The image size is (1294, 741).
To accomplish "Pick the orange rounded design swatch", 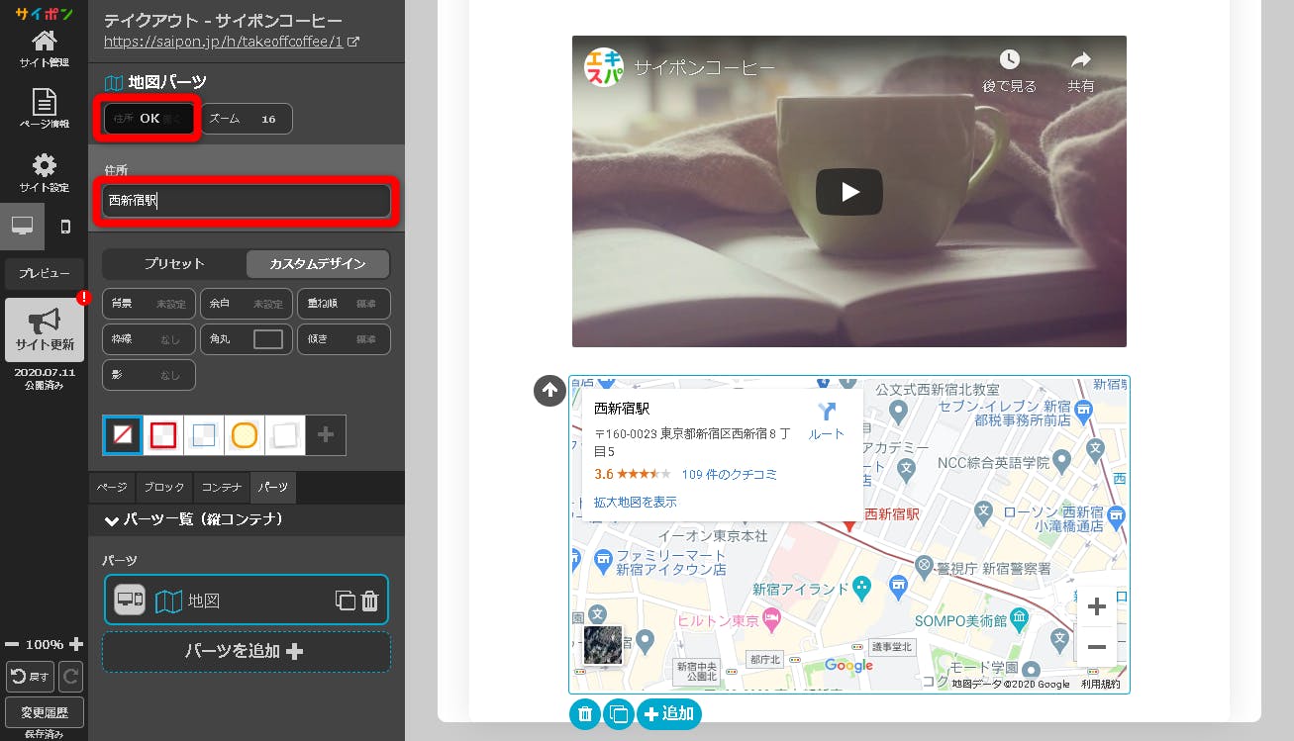I will coord(244,435).
